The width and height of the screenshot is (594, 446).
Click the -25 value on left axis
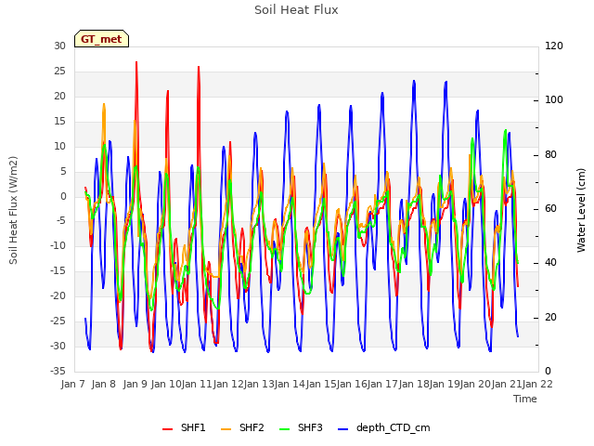[58, 321]
